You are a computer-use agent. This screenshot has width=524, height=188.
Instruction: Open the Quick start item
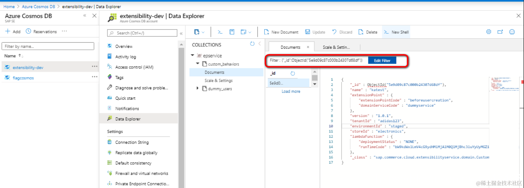[125, 98]
